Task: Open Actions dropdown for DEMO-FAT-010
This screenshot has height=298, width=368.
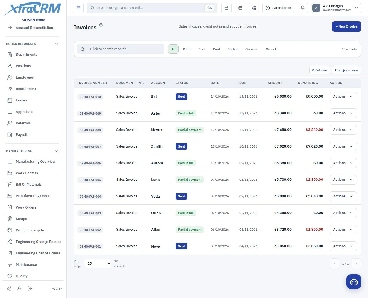Action: (x=343, y=97)
